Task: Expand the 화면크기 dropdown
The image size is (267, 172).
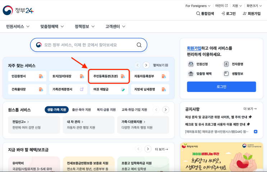Action: point(254,6)
